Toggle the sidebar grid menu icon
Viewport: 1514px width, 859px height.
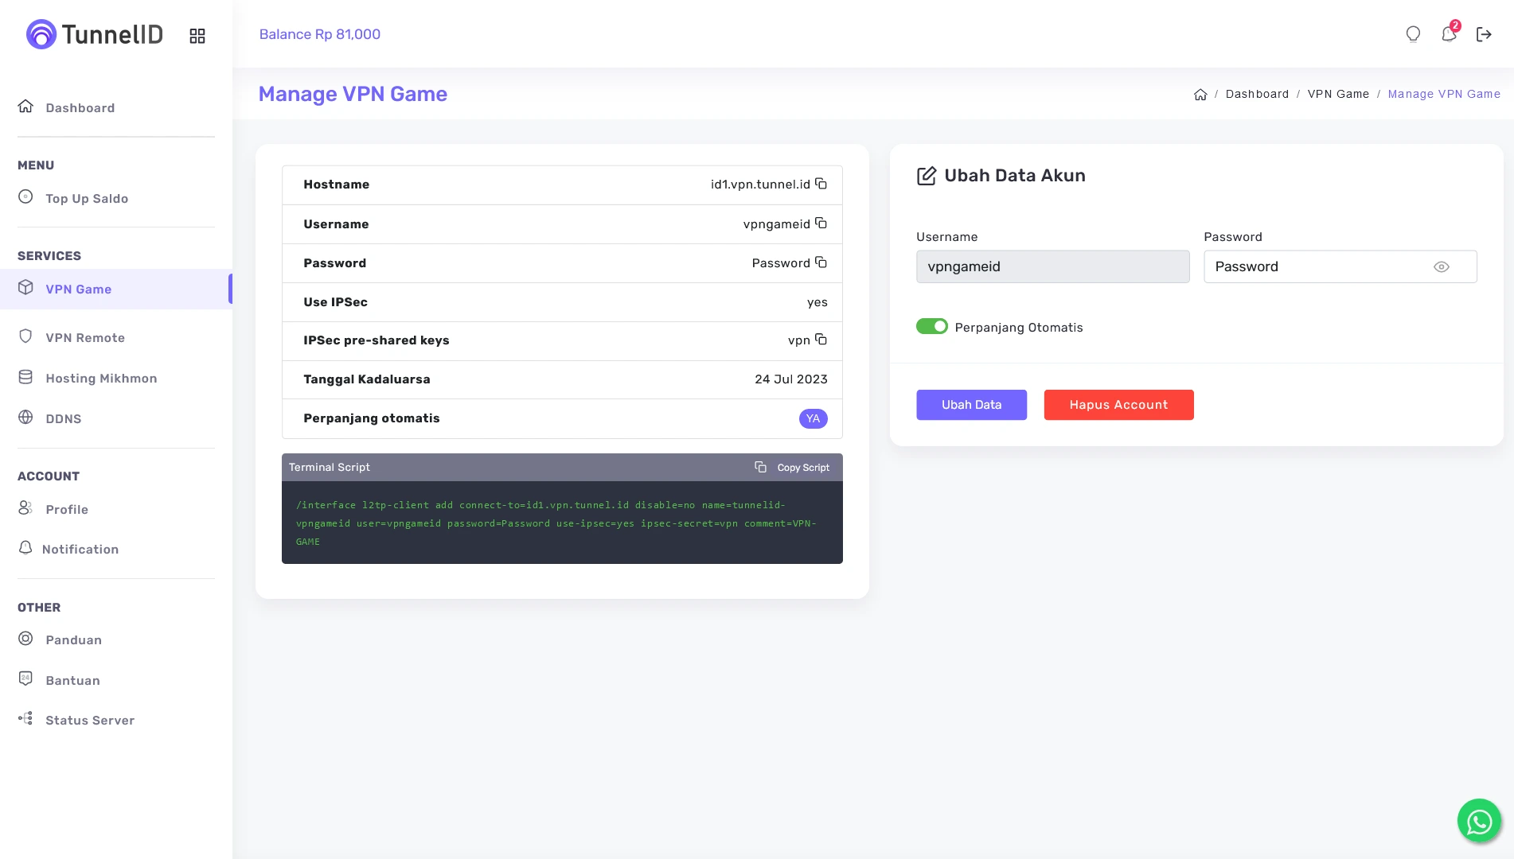[x=197, y=36]
